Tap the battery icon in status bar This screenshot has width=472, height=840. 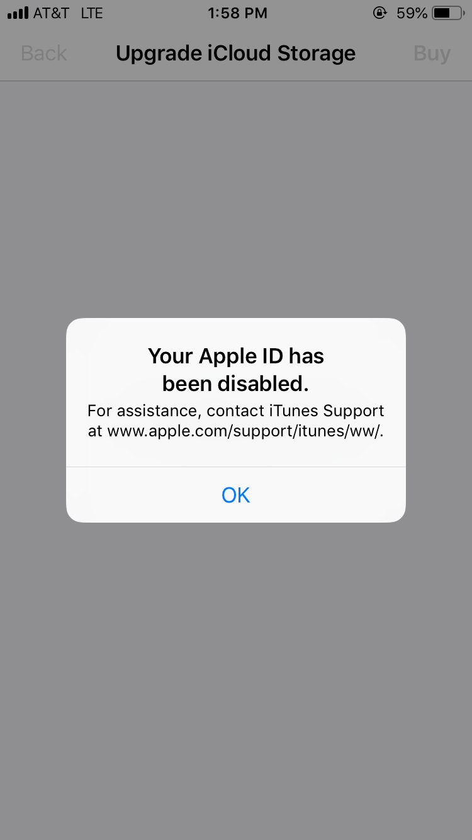click(x=449, y=13)
